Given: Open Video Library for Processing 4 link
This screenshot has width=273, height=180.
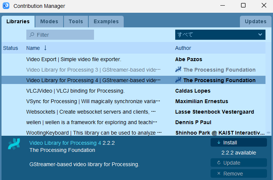Looking at the screenshot, I should [65, 143].
